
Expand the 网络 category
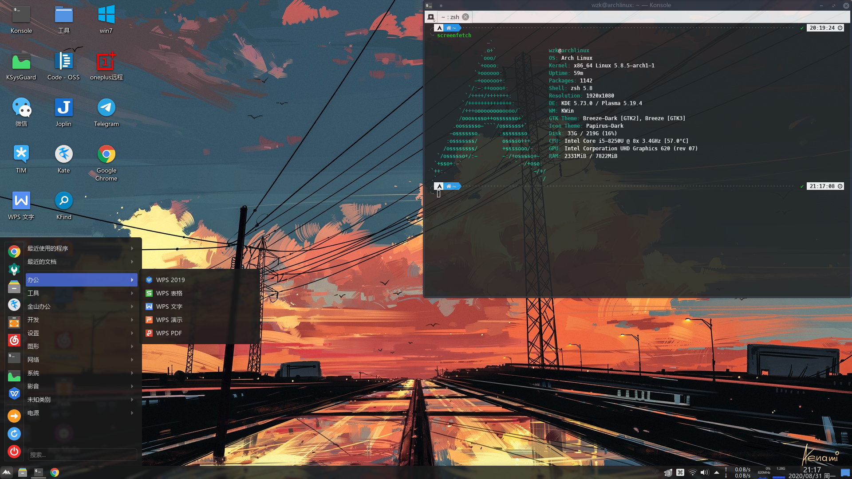pos(81,360)
